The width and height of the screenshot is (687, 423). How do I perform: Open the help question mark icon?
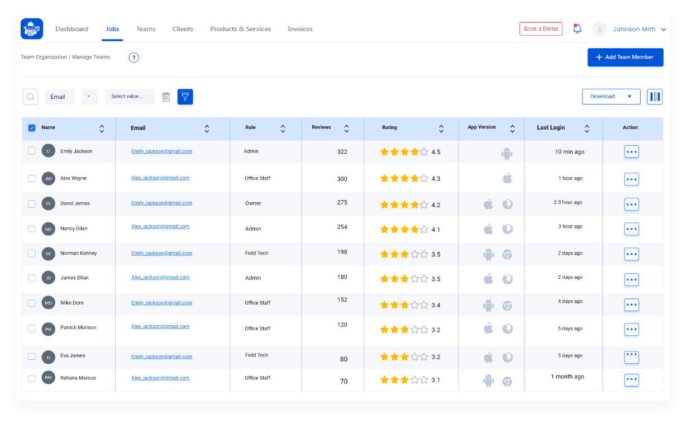[x=133, y=58]
